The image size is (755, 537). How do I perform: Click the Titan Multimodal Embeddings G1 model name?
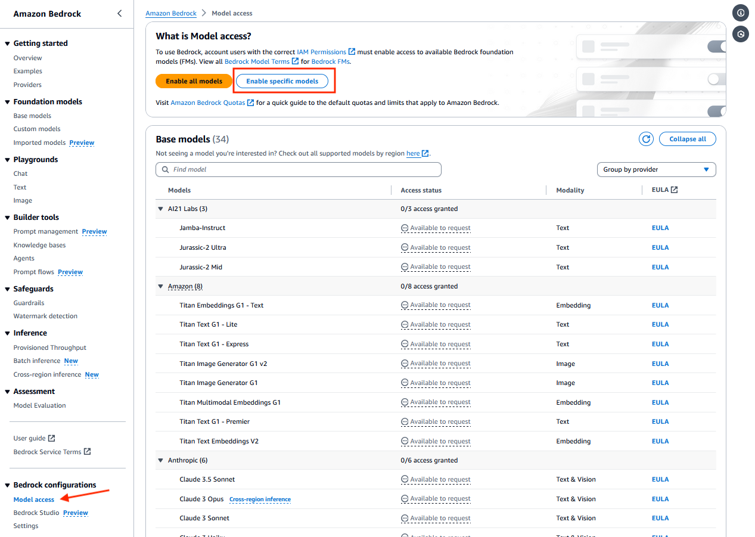230,402
